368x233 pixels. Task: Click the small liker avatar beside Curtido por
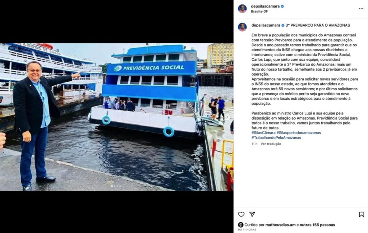(240, 225)
